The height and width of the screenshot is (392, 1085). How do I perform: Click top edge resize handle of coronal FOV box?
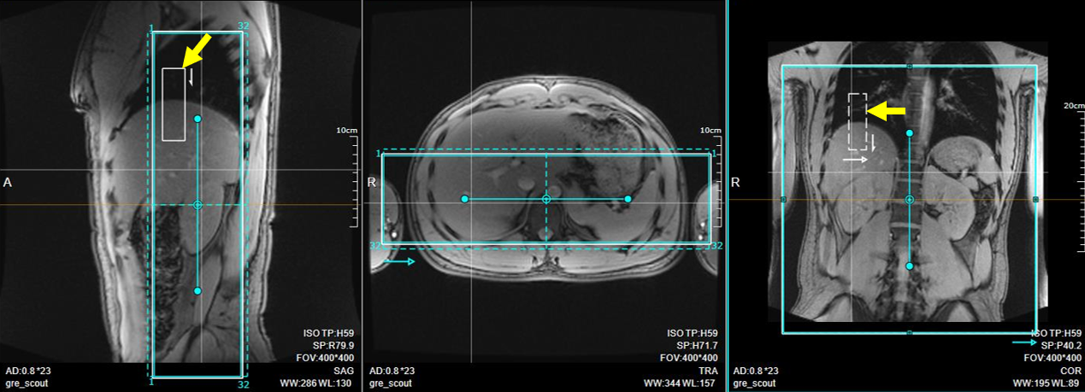pyautogui.click(x=910, y=66)
